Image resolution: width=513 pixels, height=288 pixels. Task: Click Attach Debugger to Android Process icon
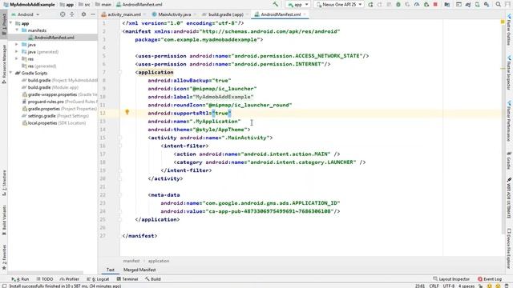(x=426, y=5)
